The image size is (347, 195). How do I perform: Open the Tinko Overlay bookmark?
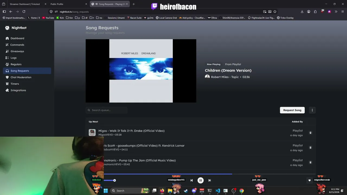point(285,18)
